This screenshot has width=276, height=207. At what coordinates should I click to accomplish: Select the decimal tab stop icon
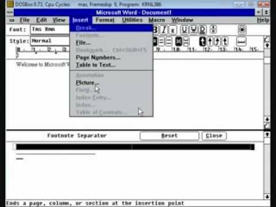[x=225, y=41]
